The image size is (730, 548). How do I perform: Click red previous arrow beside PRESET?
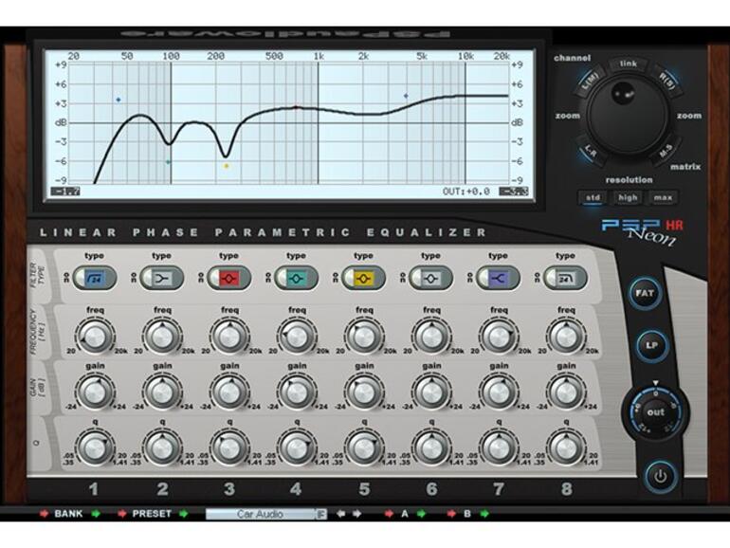click(x=122, y=514)
